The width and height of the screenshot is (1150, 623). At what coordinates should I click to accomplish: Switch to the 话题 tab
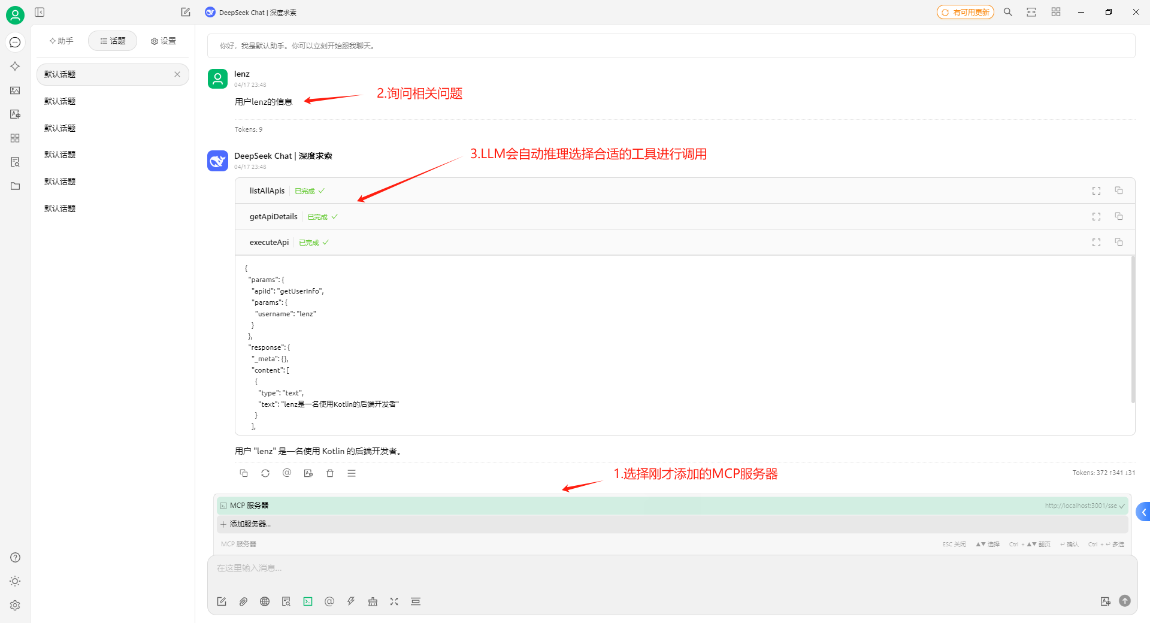[x=113, y=41]
